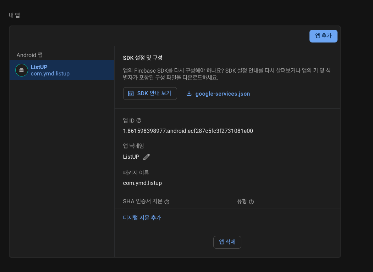Image resolution: width=373 pixels, height=272 pixels.
Task: Click the 패키지 이름 label
Action: coord(136,173)
